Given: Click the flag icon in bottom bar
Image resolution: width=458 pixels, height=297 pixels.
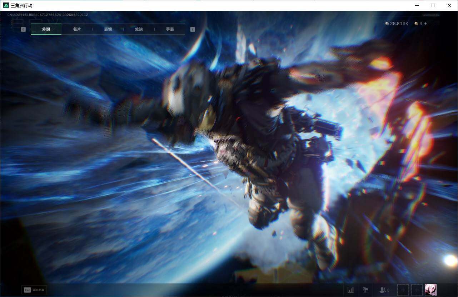Looking at the screenshot, I should pos(365,290).
